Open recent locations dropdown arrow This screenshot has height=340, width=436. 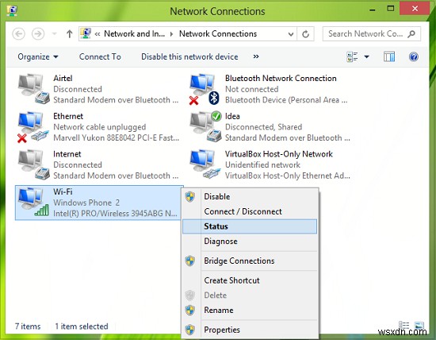[x=55, y=34]
